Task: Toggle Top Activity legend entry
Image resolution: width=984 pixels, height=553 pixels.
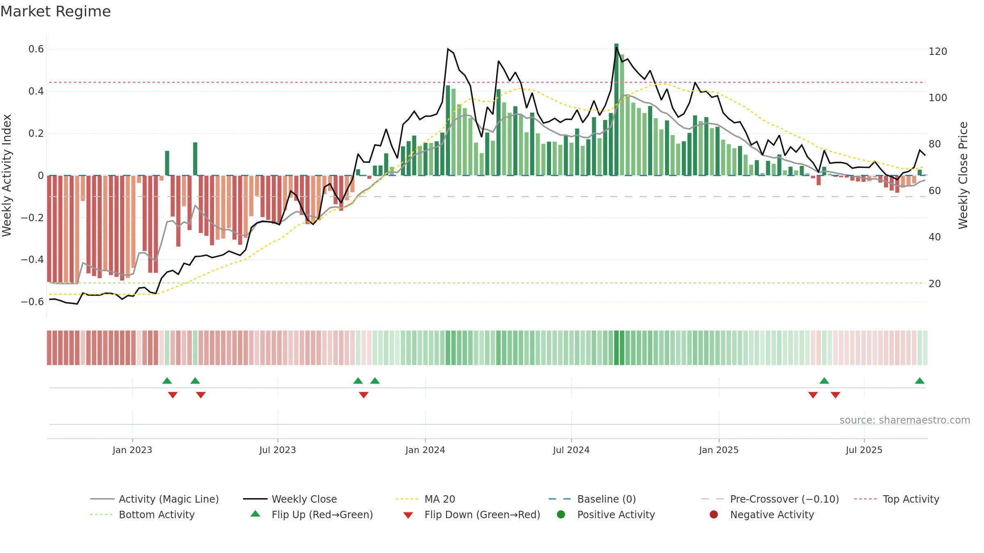Action: tap(897, 499)
